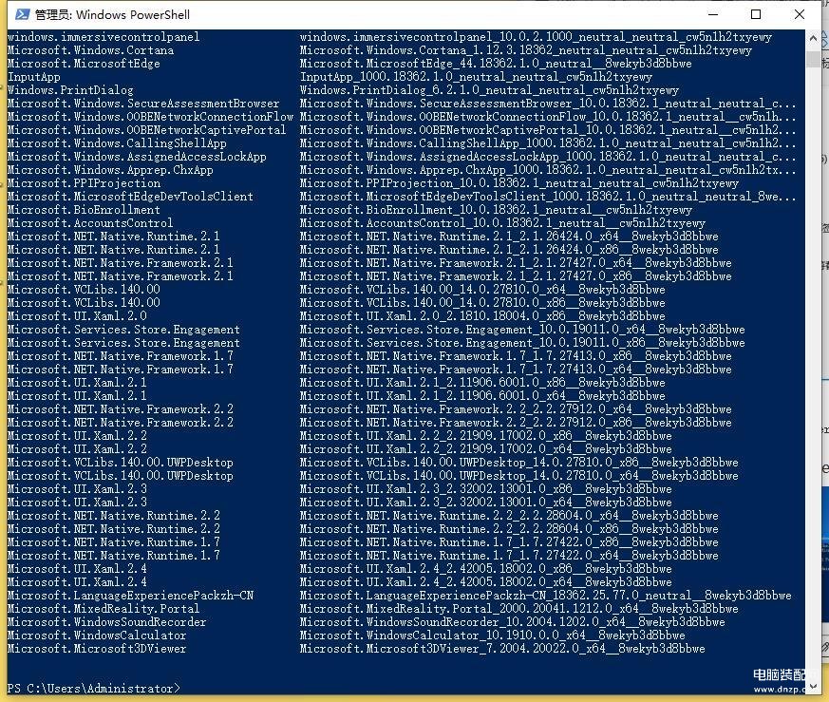The height and width of the screenshot is (702, 829).
Task: Click the scrollbar up arrow
Action: pos(813,38)
